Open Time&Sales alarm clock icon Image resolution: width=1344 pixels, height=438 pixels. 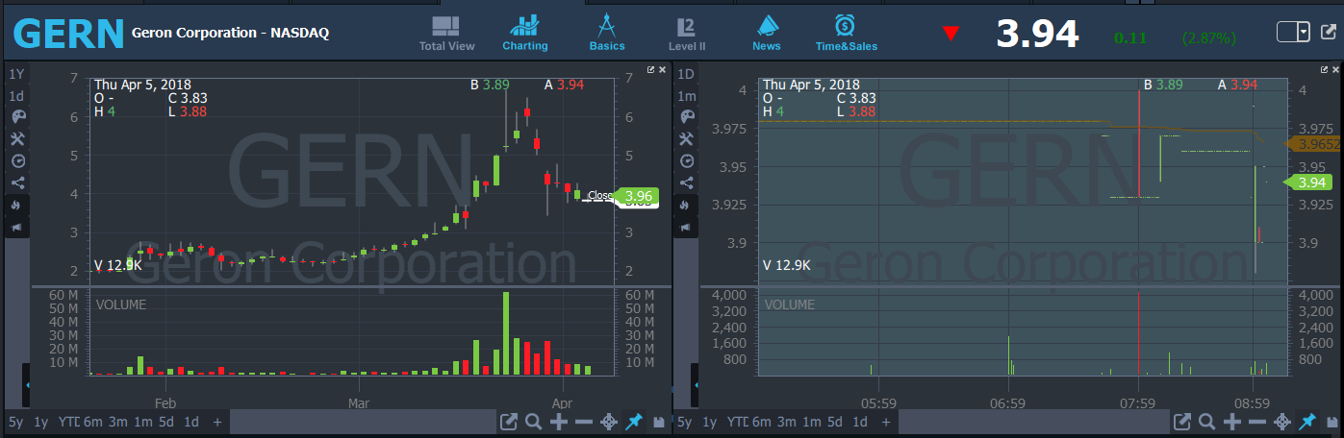846,34
